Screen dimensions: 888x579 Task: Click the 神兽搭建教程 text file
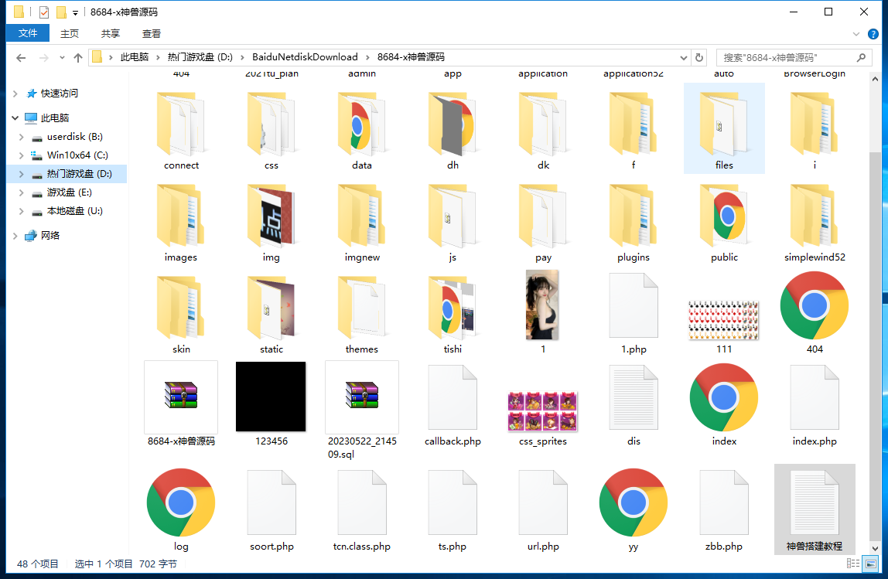point(814,502)
